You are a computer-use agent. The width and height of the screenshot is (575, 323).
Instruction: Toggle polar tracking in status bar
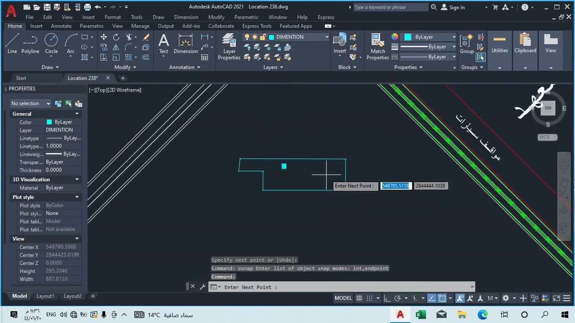[x=398, y=298]
